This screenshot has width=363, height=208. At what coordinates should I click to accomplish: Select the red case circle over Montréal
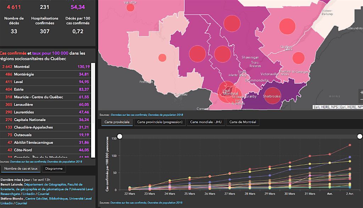point(227,92)
